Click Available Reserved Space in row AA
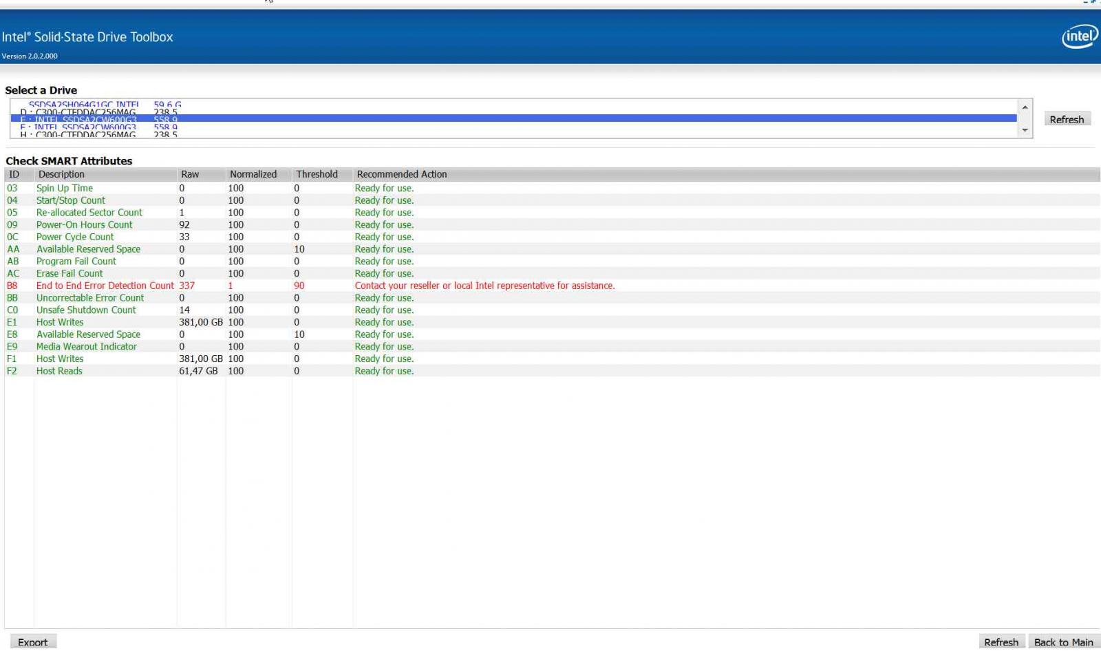The image size is (1101, 651). click(88, 249)
